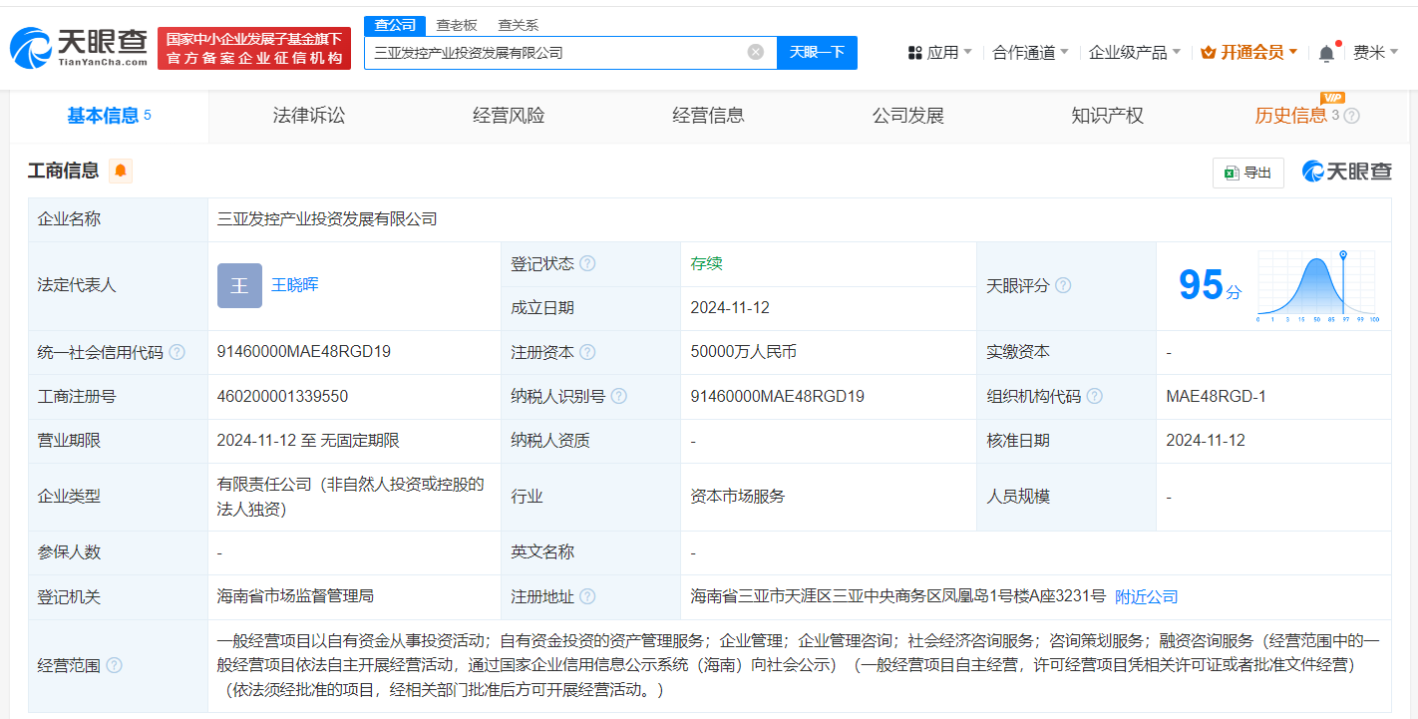Click the orange bell alert icon beside 工商信息
This screenshot has height=719, width=1418.
pos(121,171)
